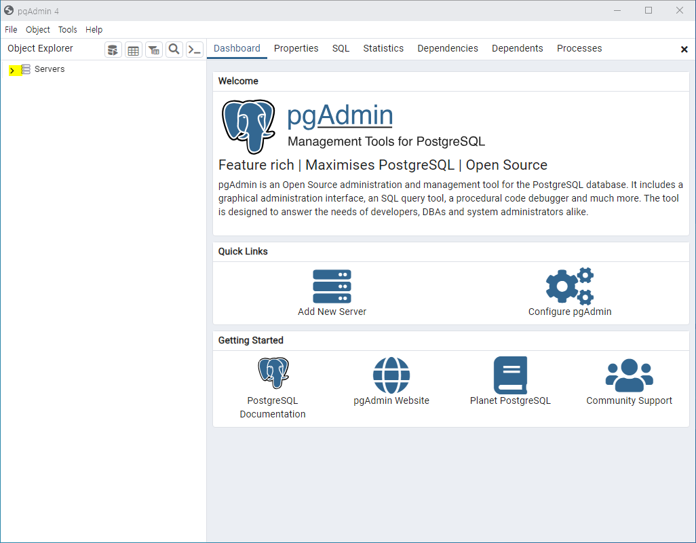This screenshot has width=696, height=543.
Task: Click the View Data table icon
Action: click(x=133, y=50)
